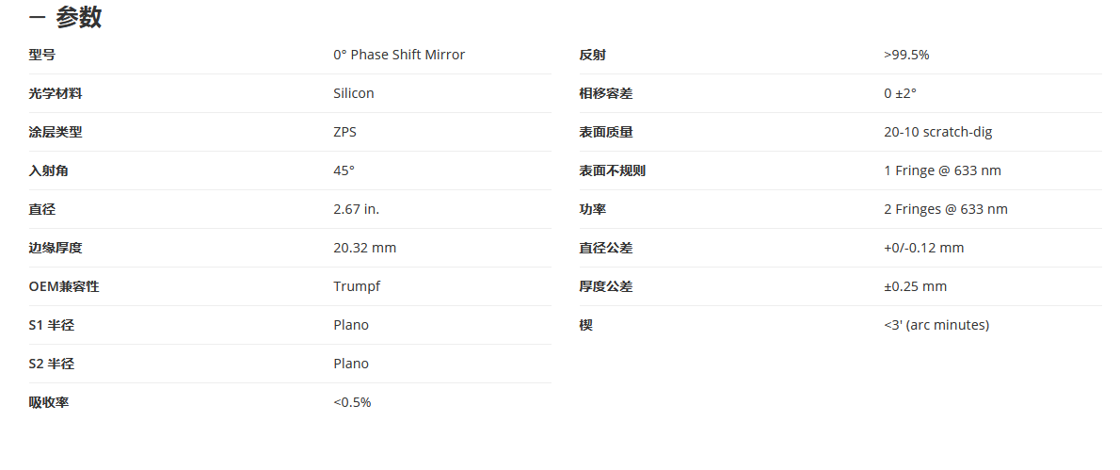
Task: Click the S2 半径 label
Action: pyautogui.click(x=52, y=364)
